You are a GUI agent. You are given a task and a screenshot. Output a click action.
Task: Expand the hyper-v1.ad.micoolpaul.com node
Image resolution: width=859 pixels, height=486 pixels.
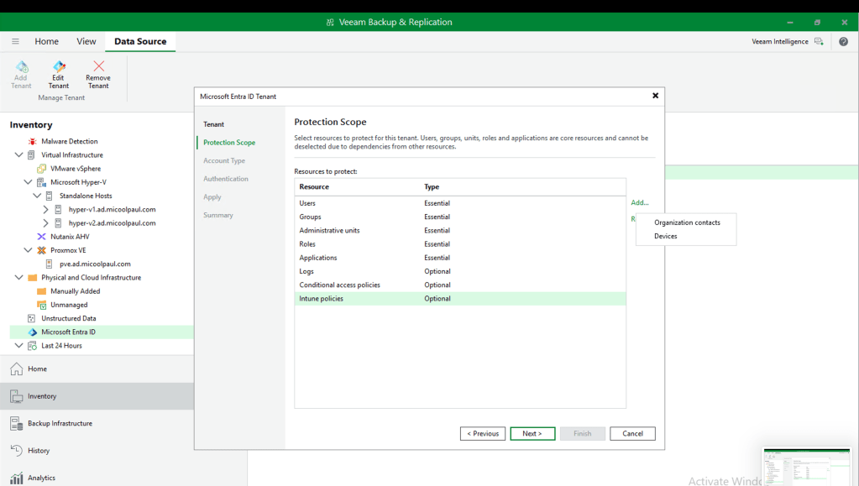click(x=45, y=209)
